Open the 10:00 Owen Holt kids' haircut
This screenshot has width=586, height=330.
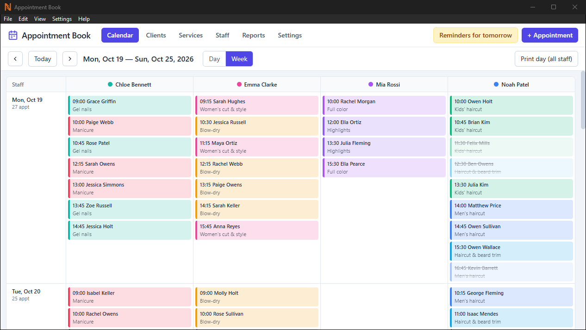pyautogui.click(x=511, y=105)
